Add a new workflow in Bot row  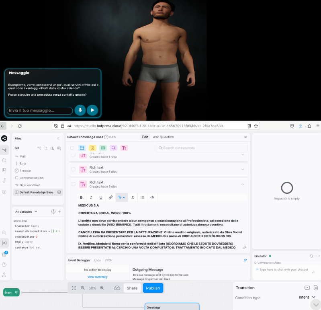click(x=39, y=148)
